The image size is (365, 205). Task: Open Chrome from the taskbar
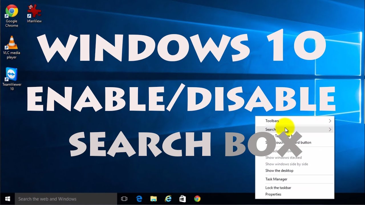point(197,199)
